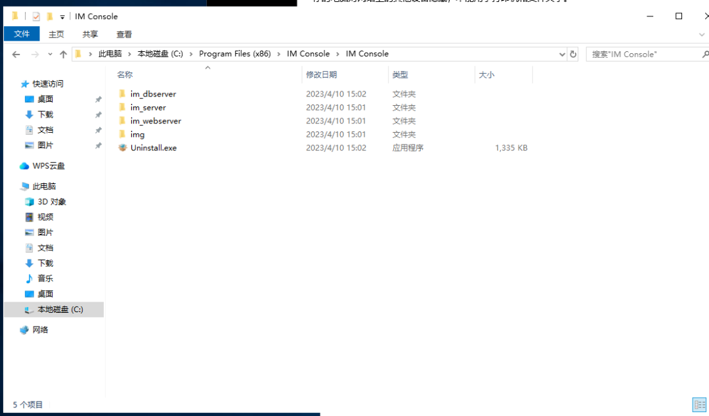Unpin 文档 using its pin icon
The image size is (709, 416).
click(x=98, y=130)
